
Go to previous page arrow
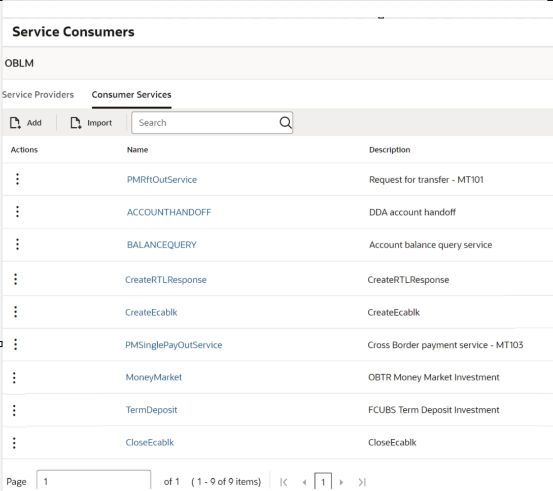pyautogui.click(x=304, y=482)
